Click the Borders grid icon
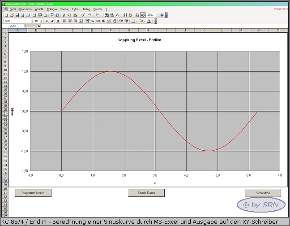 (133, 21)
